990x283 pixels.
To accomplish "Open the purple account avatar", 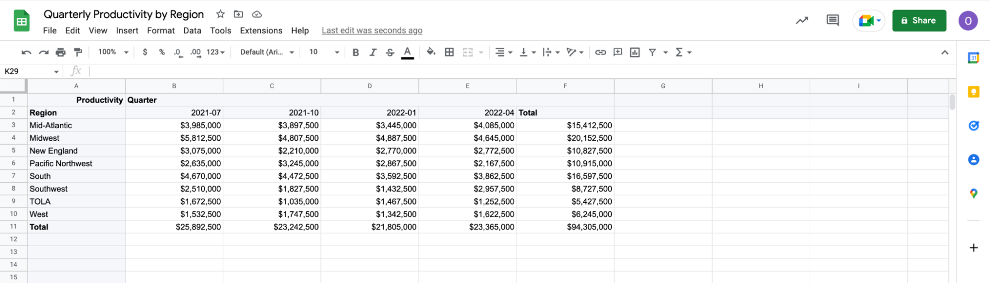I will (968, 21).
